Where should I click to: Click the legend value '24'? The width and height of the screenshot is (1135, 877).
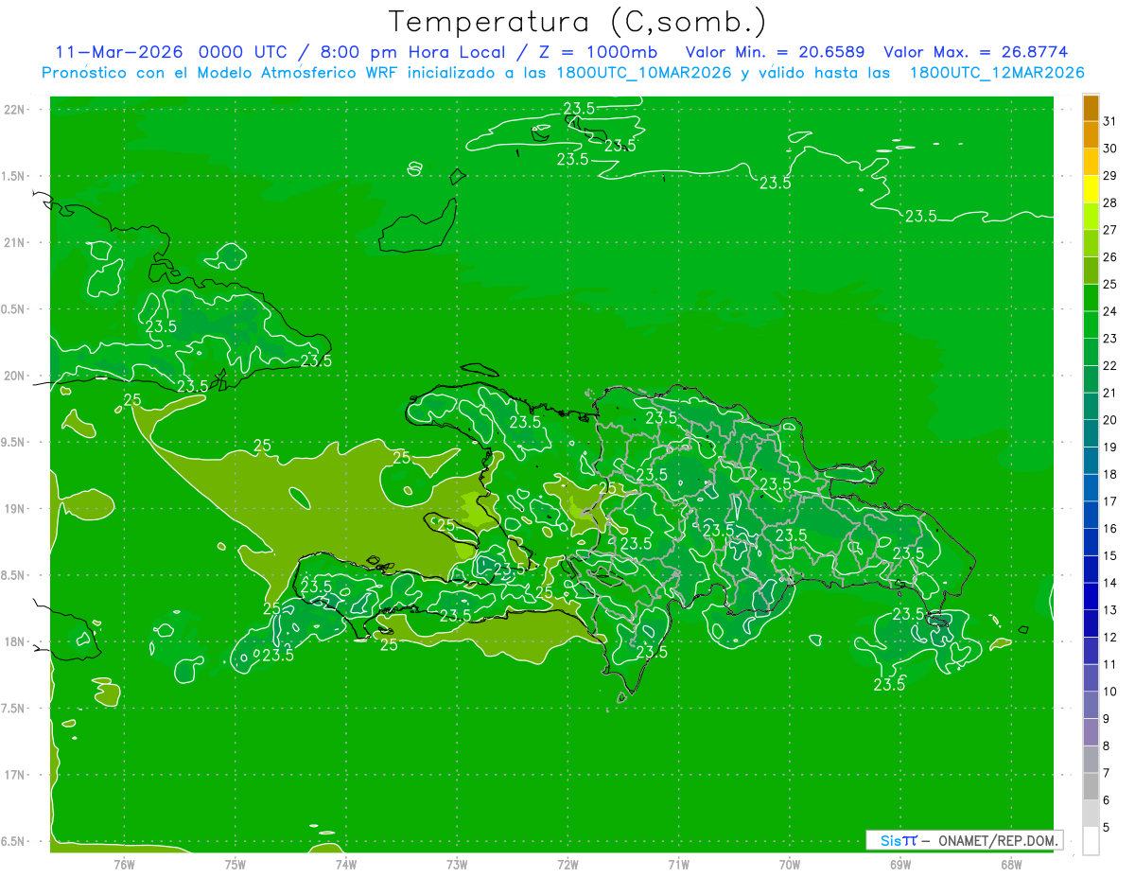(x=1110, y=311)
